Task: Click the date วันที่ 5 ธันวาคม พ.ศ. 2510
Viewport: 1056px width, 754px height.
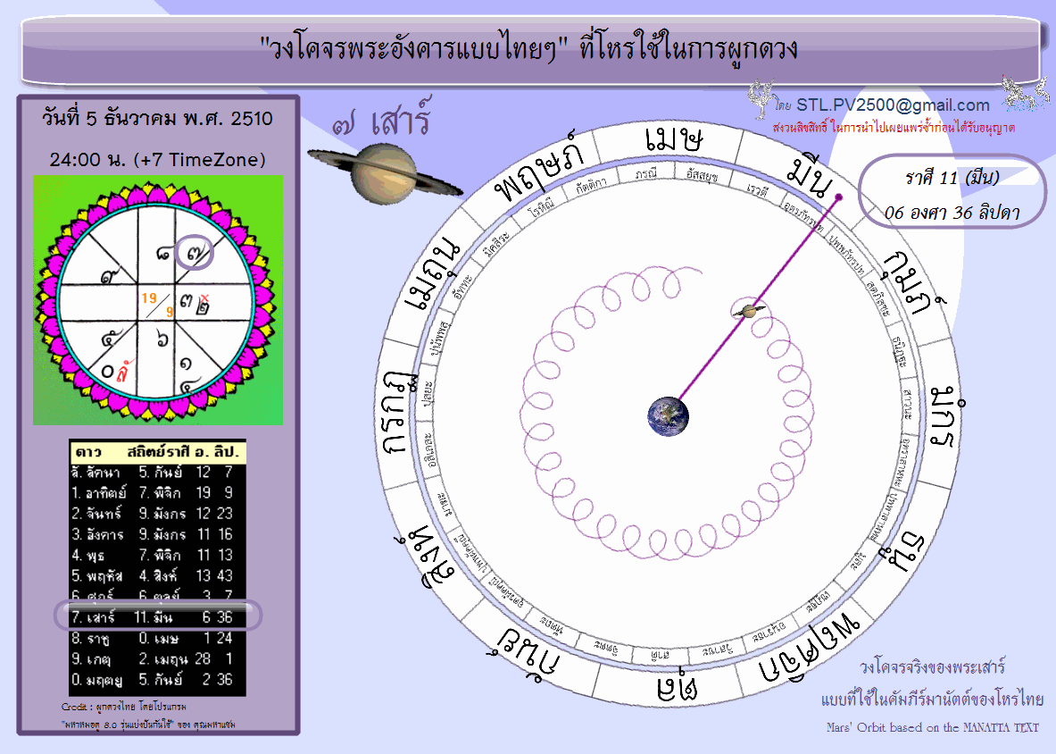Action: tap(158, 119)
